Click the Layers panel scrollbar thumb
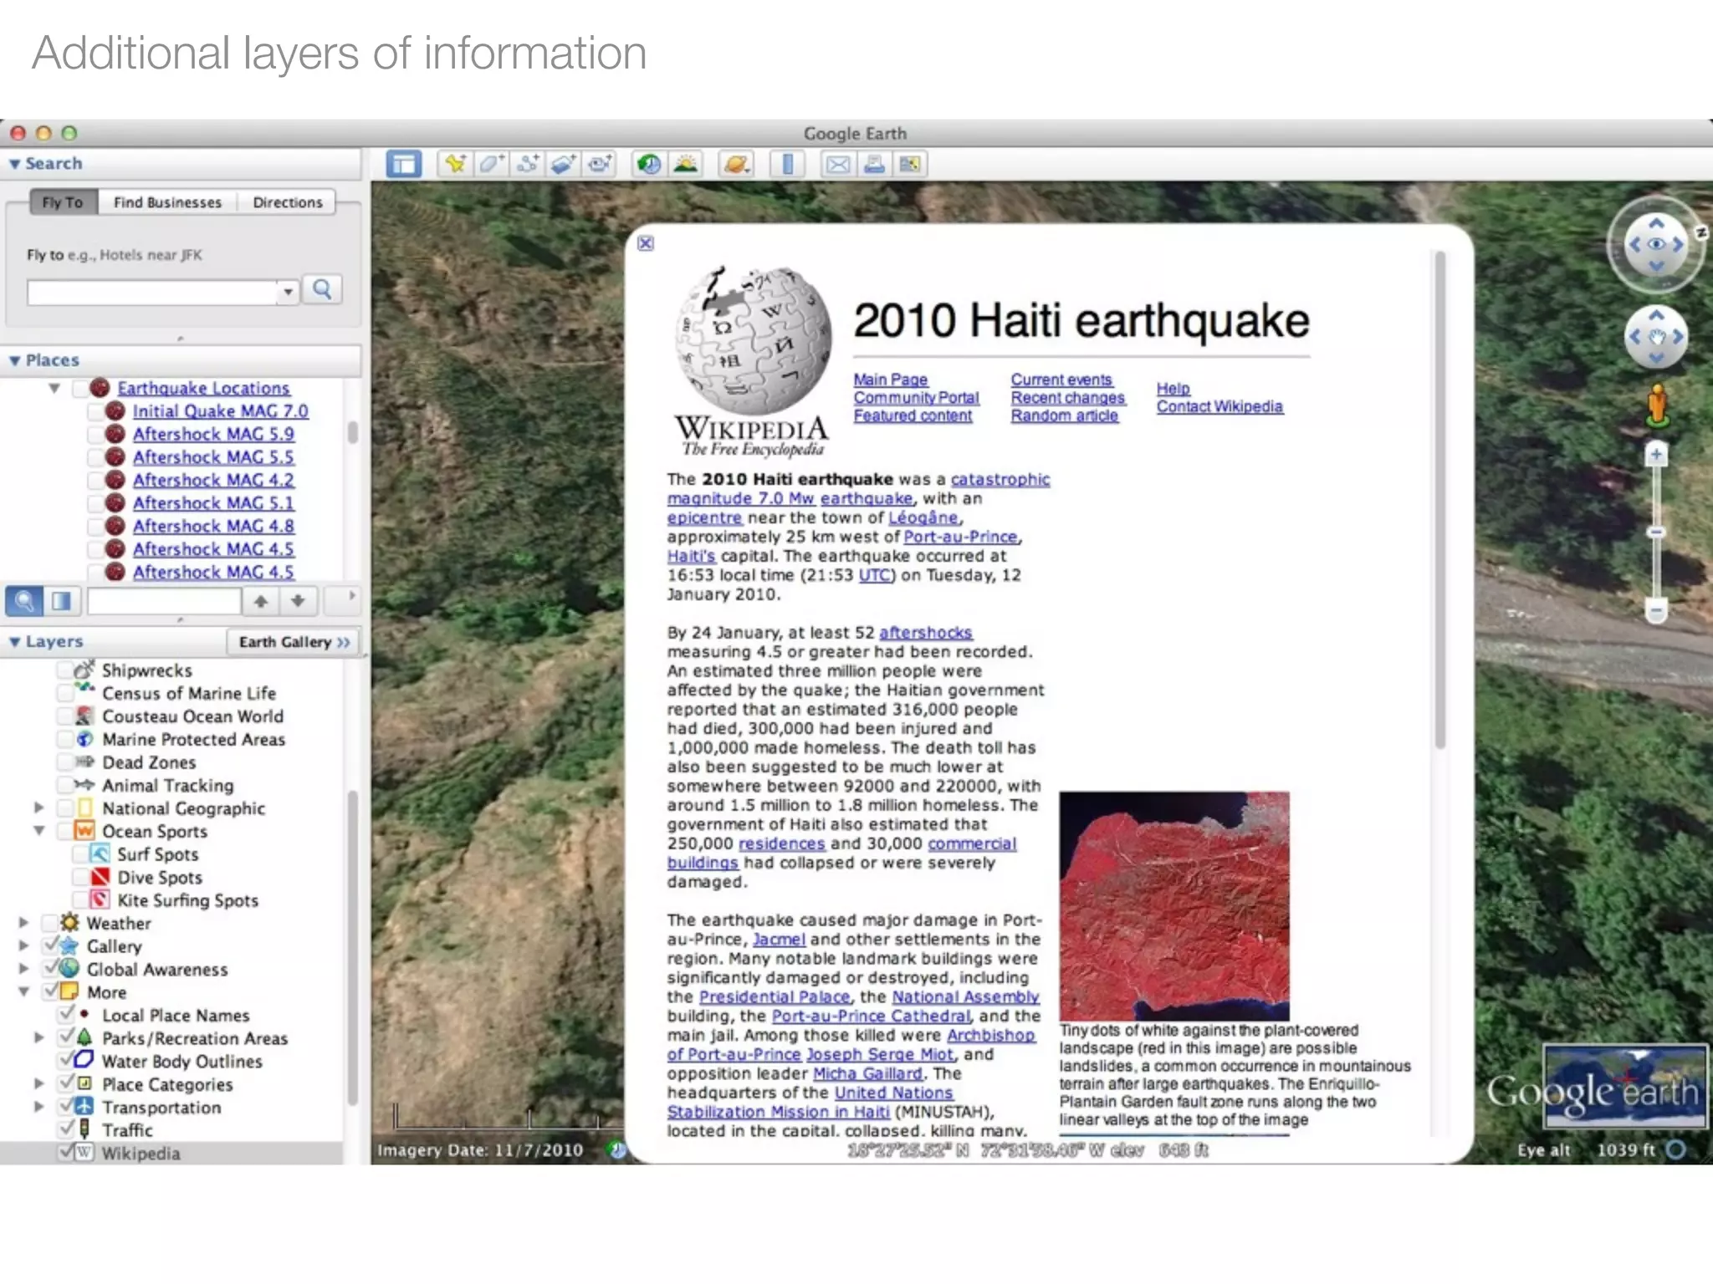This screenshot has height=1284, width=1713. [352, 947]
